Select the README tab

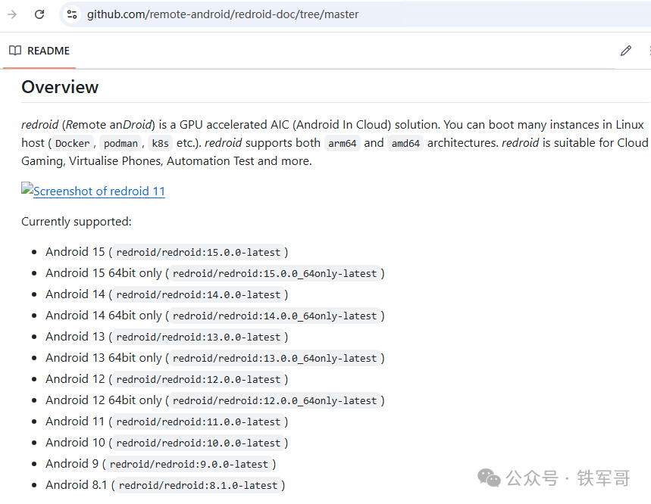point(39,51)
